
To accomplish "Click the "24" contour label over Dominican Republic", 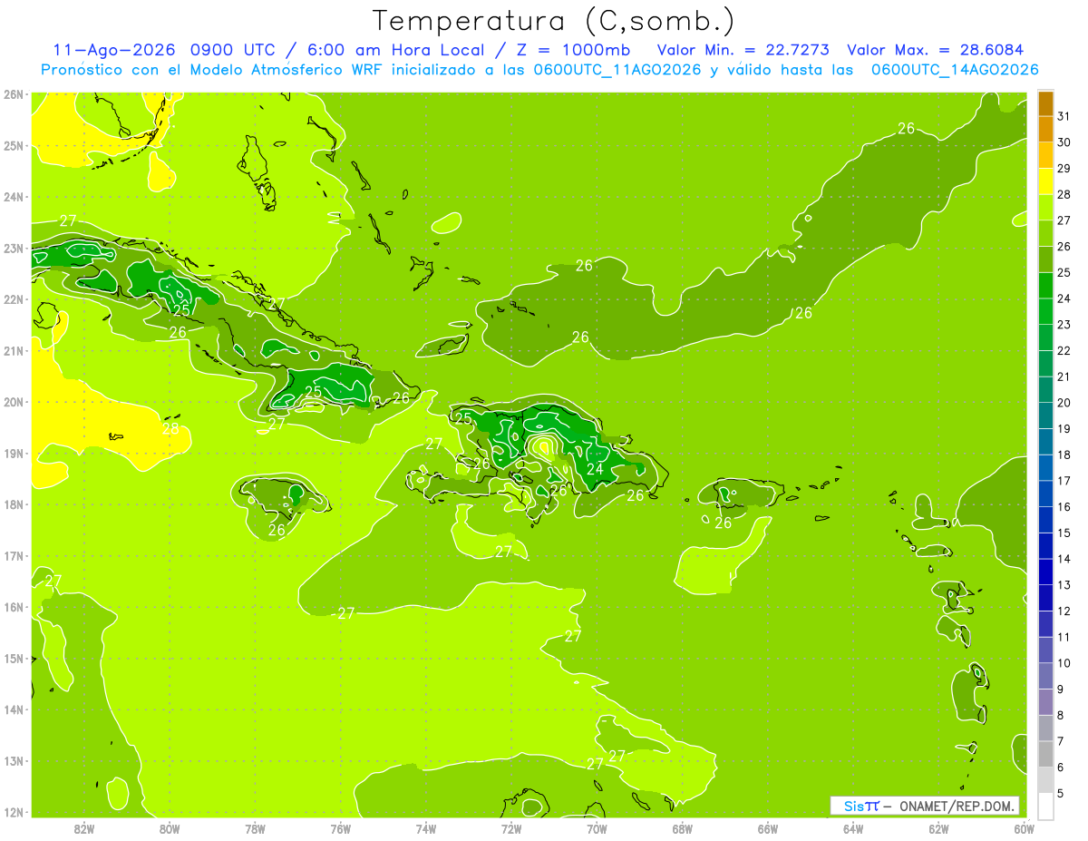I will tap(595, 469).
